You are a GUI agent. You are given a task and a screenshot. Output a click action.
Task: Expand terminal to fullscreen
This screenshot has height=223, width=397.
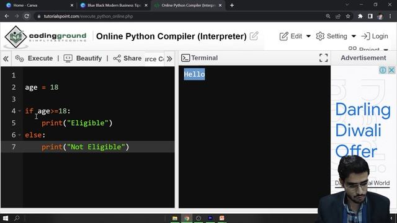323,58
